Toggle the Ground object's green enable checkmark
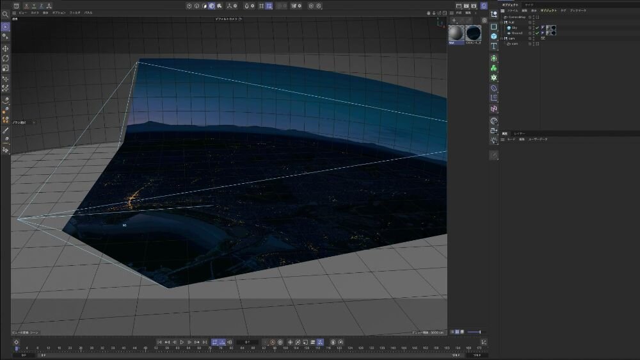Viewport: 640px width, 360px height. 537,33
